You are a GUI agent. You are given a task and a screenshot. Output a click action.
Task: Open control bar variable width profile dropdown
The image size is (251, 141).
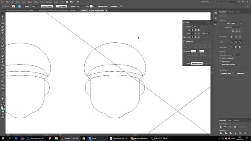click(x=54, y=6)
